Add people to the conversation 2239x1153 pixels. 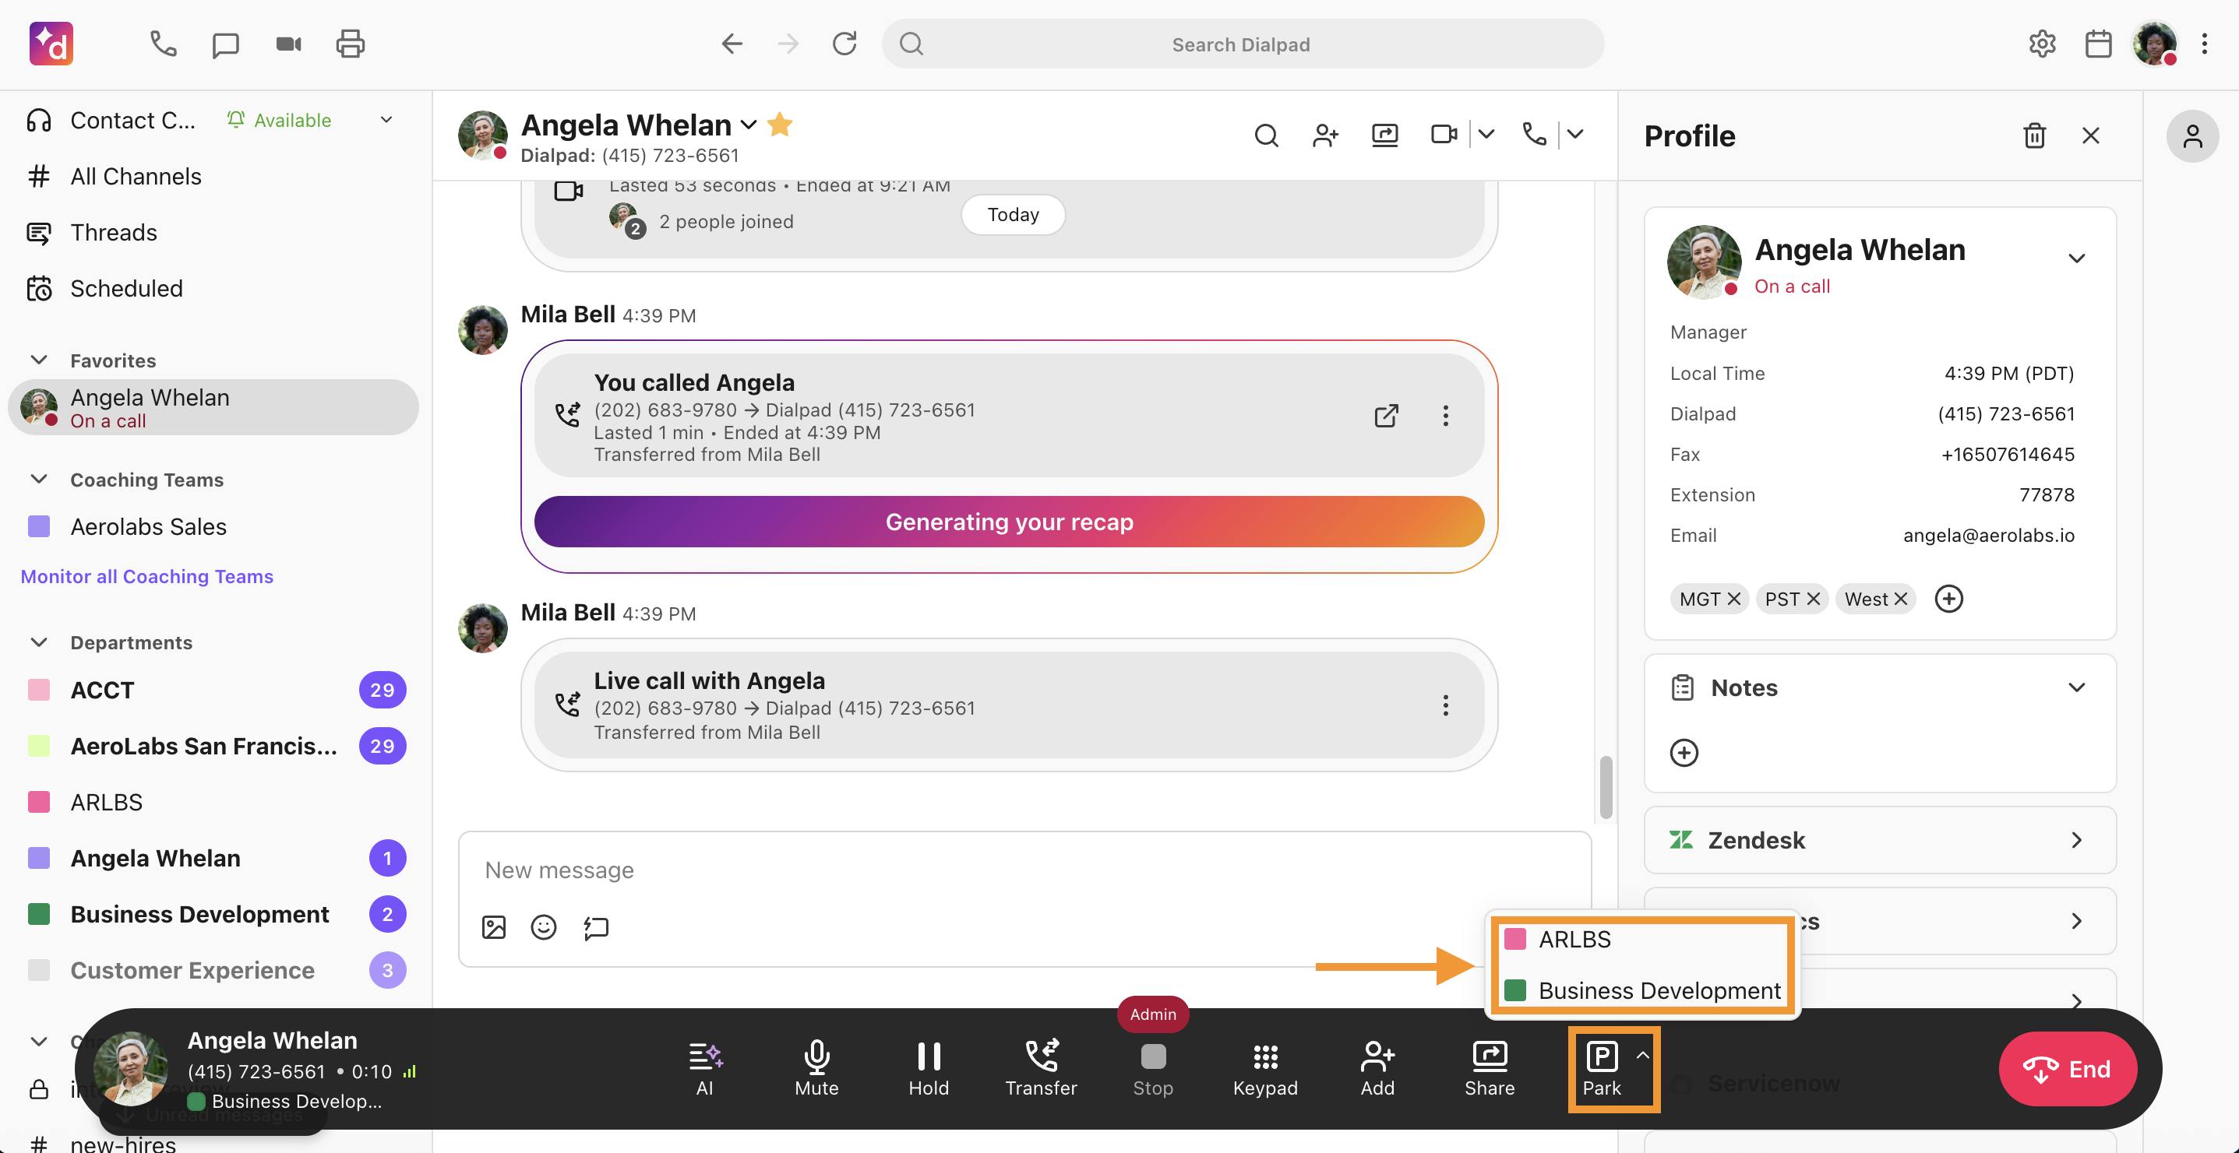click(1325, 135)
